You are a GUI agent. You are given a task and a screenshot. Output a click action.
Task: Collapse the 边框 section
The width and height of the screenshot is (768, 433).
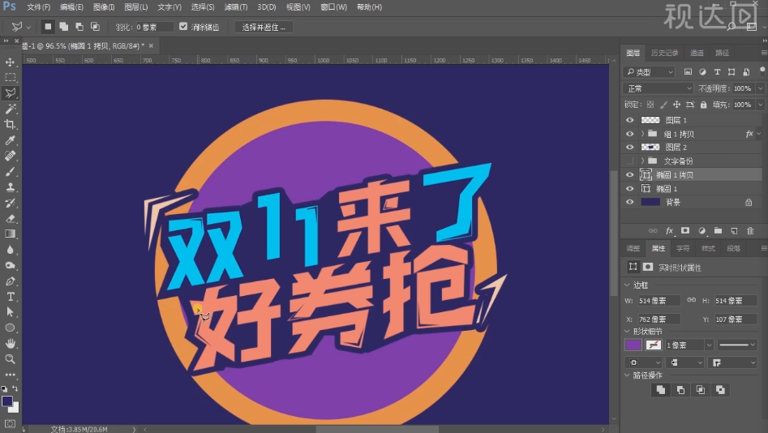[x=627, y=285]
